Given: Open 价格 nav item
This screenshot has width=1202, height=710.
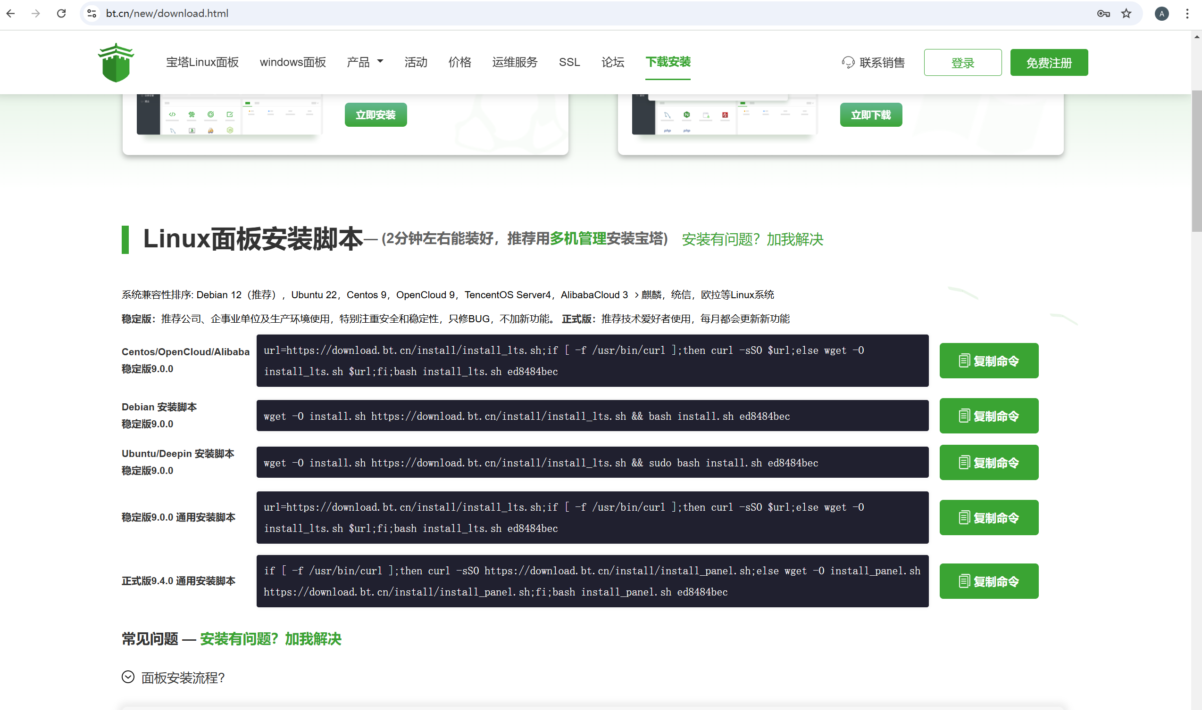Looking at the screenshot, I should 459,62.
